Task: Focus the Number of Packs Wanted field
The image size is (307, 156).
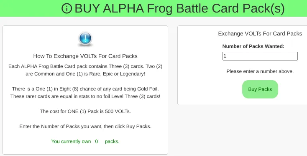Action: point(260,56)
